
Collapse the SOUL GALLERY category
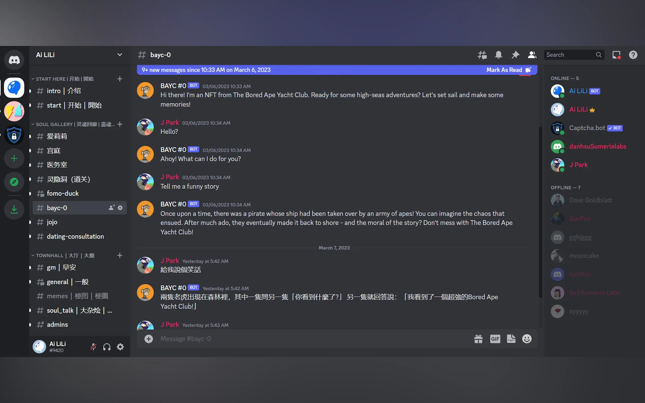(x=73, y=124)
